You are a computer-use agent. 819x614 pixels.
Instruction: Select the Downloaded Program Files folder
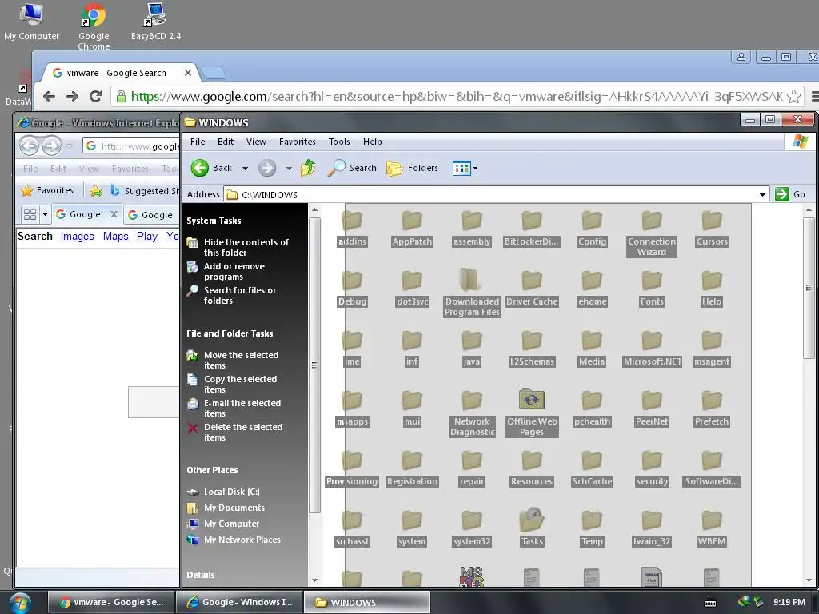(472, 281)
